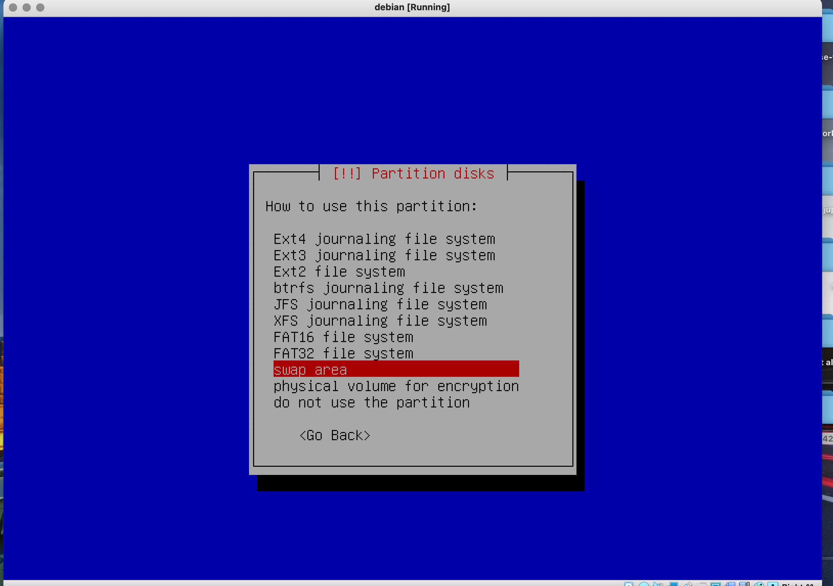Pick FAT16 file system option
833x586 pixels.
pos(343,337)
